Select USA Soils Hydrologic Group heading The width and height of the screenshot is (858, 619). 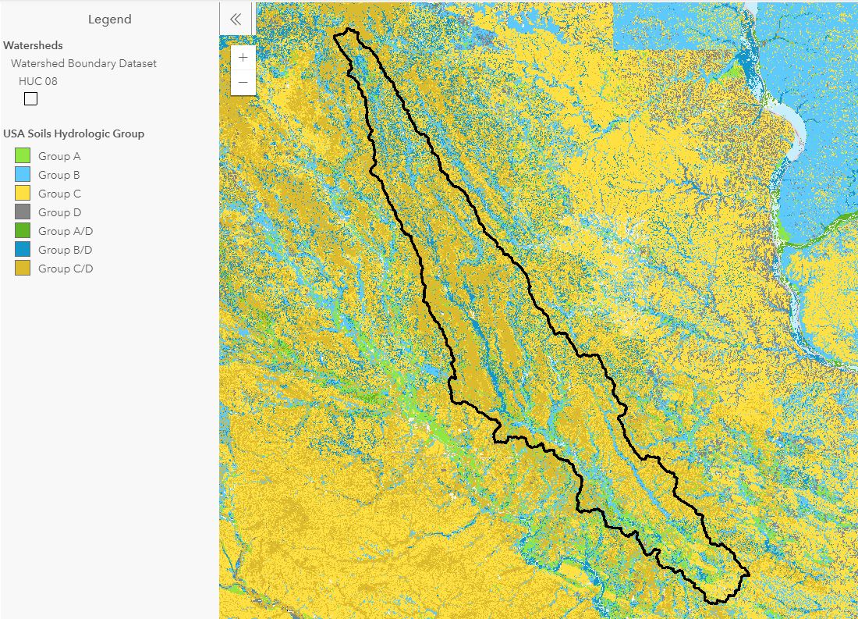pos(74,133)
